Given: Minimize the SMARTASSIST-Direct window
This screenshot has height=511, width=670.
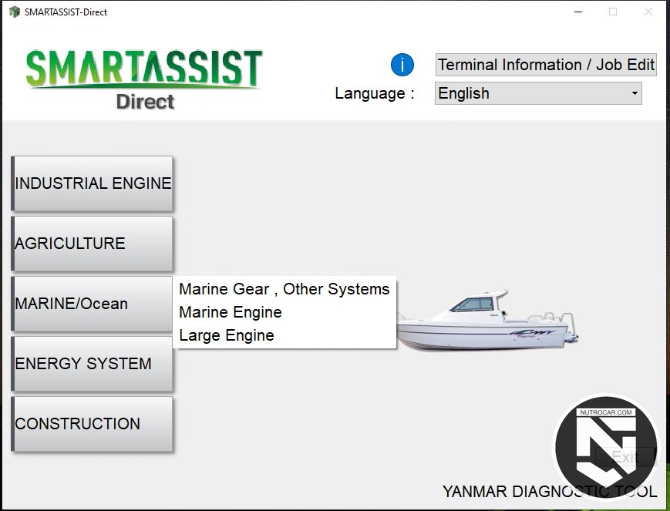Looking at the screenshot, I should click(577, 12).
